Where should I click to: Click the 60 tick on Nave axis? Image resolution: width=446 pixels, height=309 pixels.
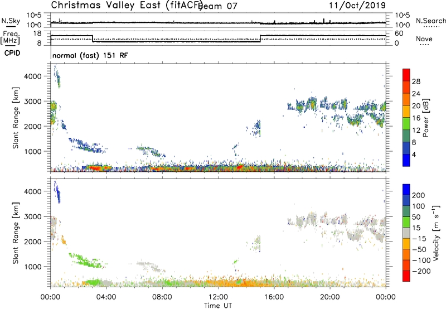click(x=399, y=33)
